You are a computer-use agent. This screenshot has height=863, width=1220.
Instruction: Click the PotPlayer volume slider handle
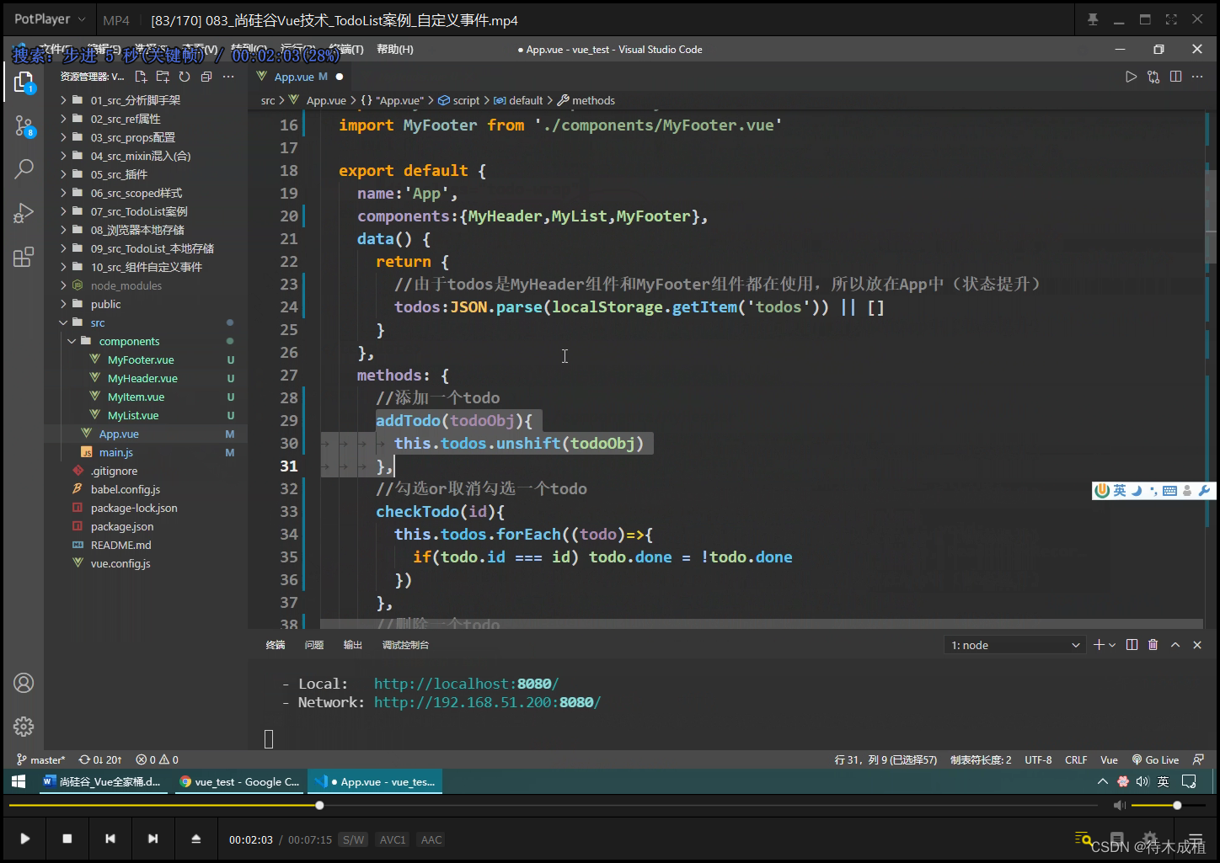click(x=1177, y=806)
